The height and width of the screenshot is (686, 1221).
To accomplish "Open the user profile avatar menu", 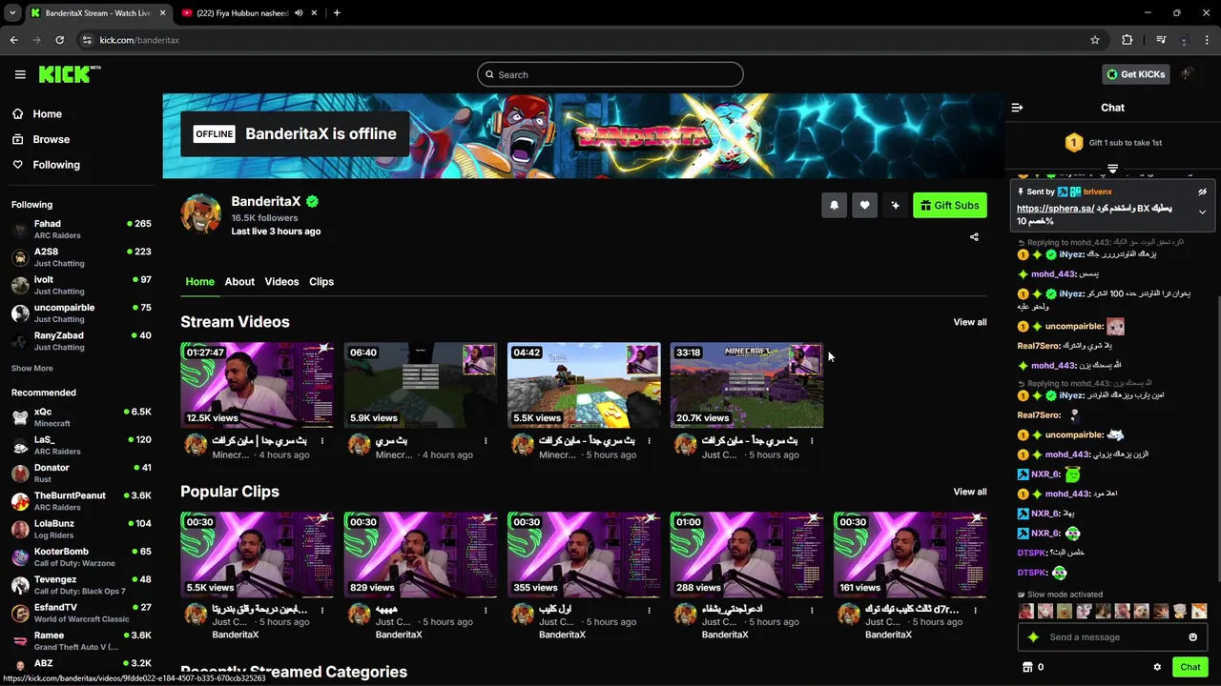I will coord(1188,74).
